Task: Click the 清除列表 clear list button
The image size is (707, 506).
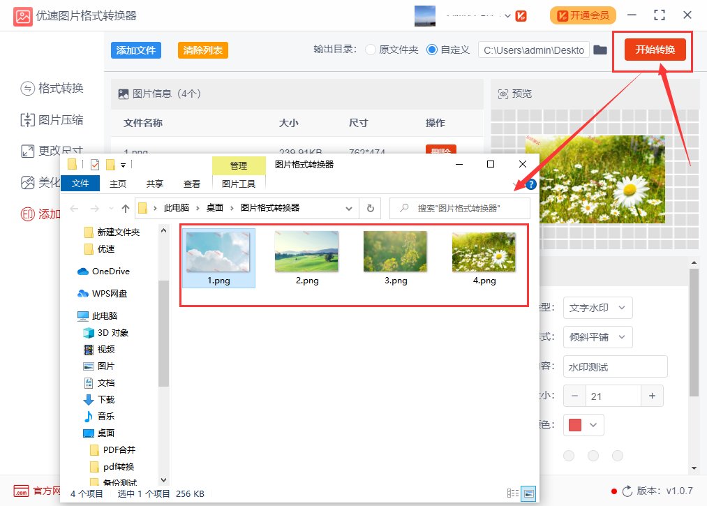Action: click(202, 50)
